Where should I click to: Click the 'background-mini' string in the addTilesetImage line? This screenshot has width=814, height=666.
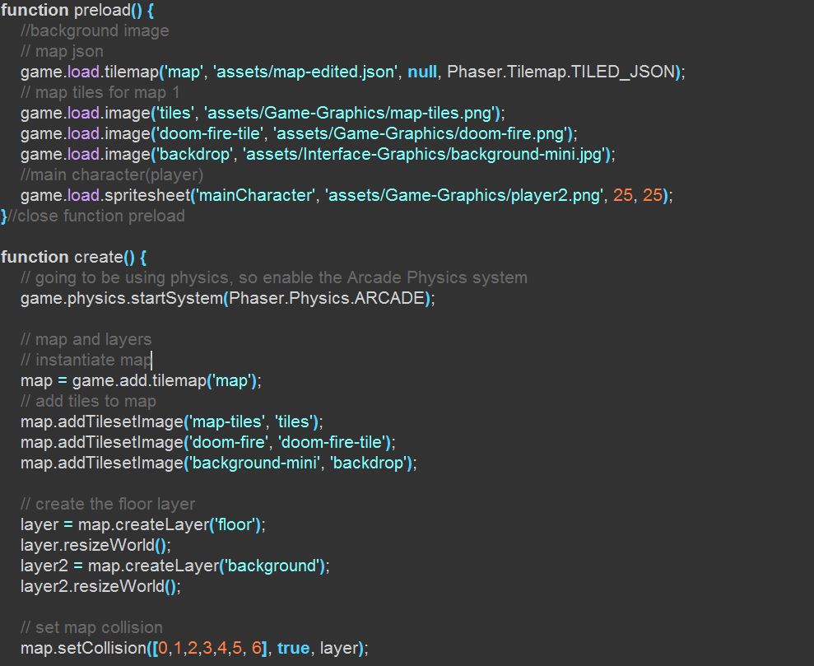(254, 463)
